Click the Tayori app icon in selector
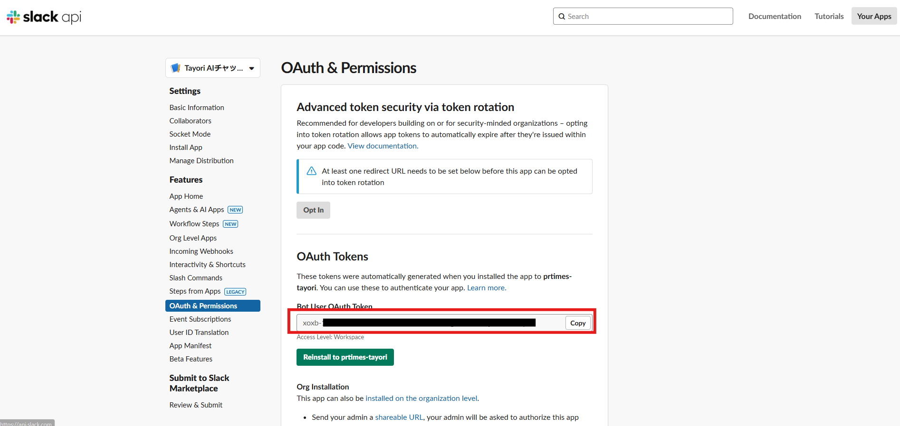The width and height of the screenshot is (900, 426). point(175,68)
